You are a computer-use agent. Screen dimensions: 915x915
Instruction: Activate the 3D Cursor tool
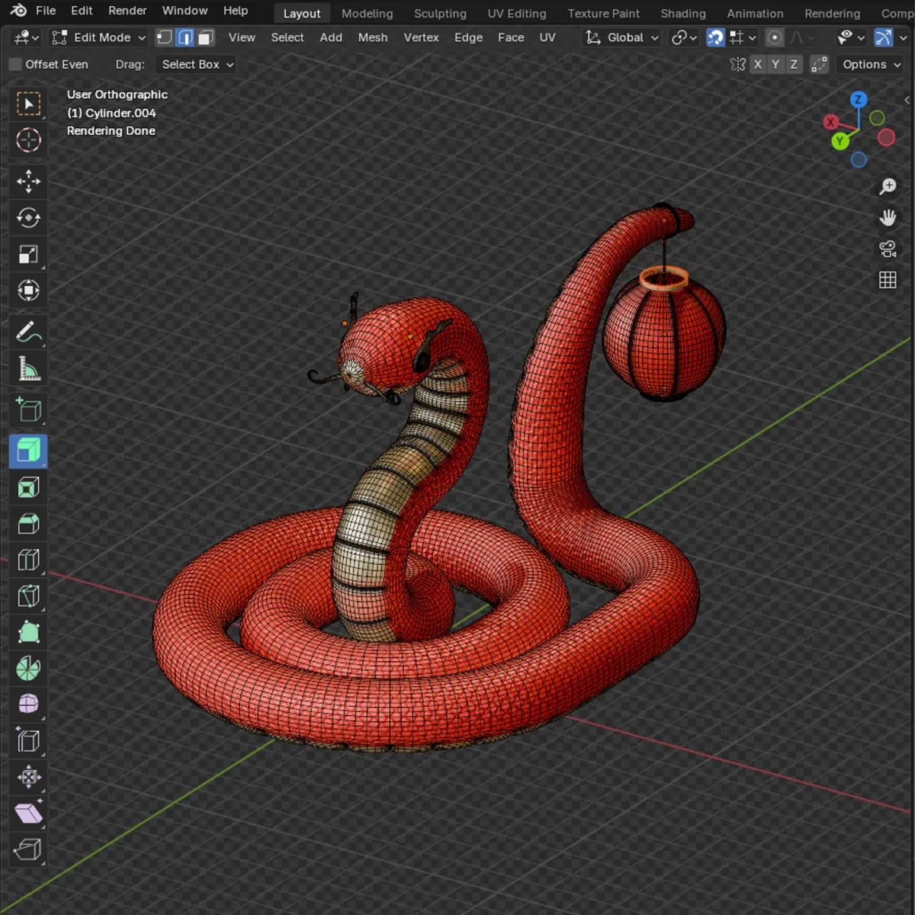(x=28, y=140)
